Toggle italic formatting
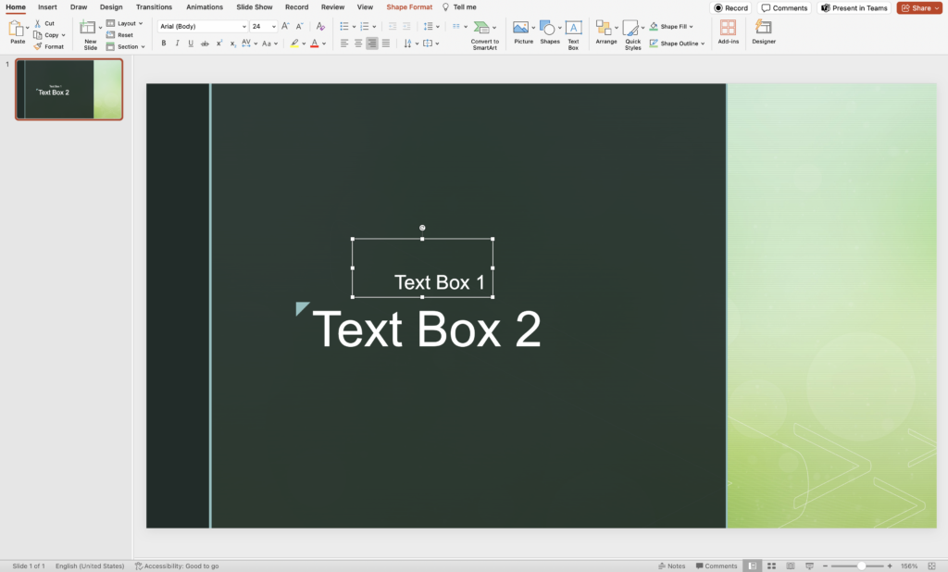Image resolution: width=948 pixels, height=572 pixels. (177, 43)
